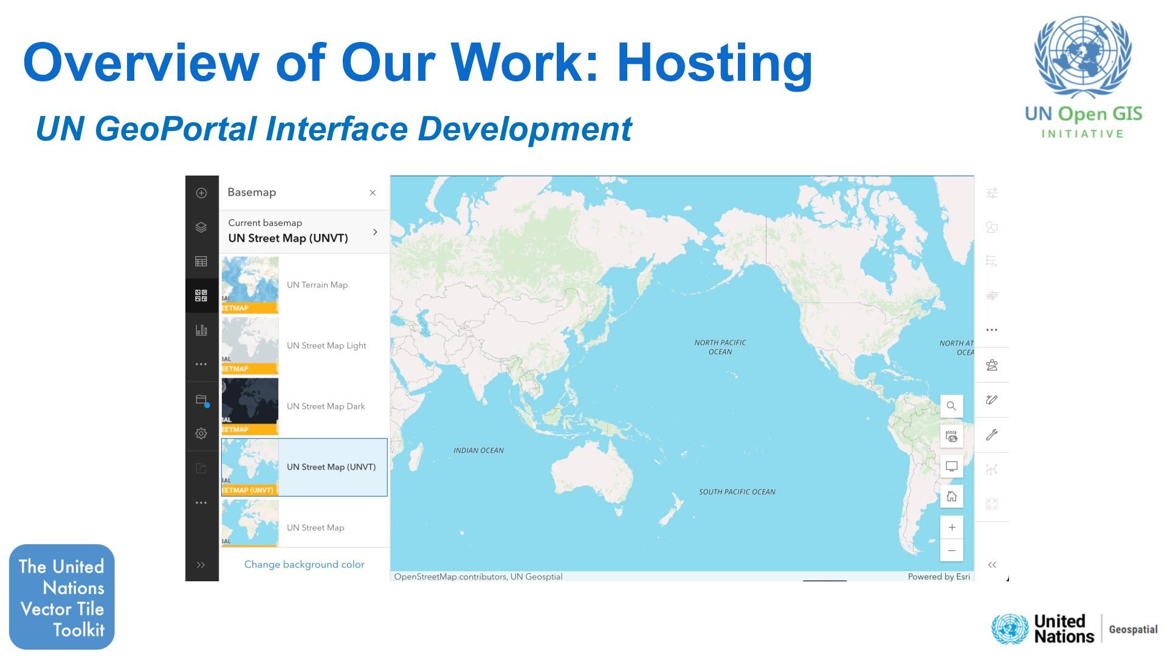Click the map search magnifier button
This screenshot has height=656, width=1167.
click(x=951, y=406)
